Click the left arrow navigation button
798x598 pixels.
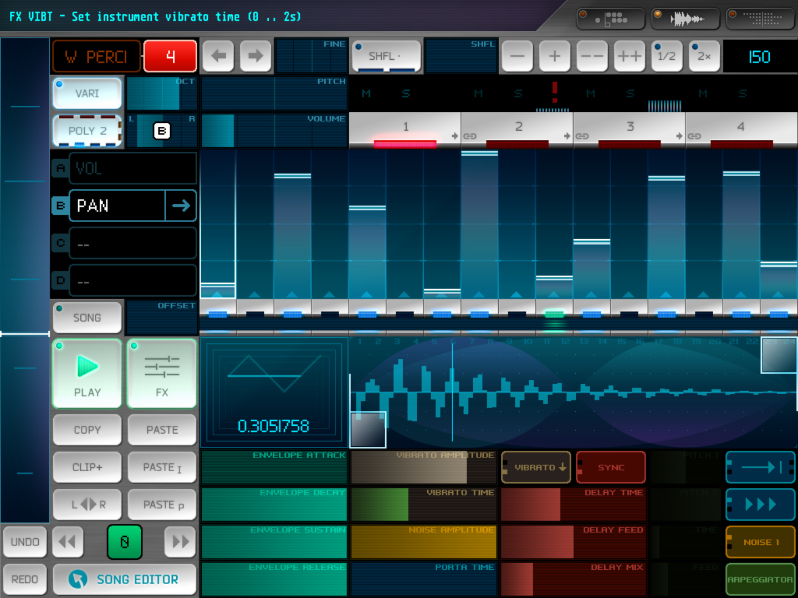(x=218, y=56)
